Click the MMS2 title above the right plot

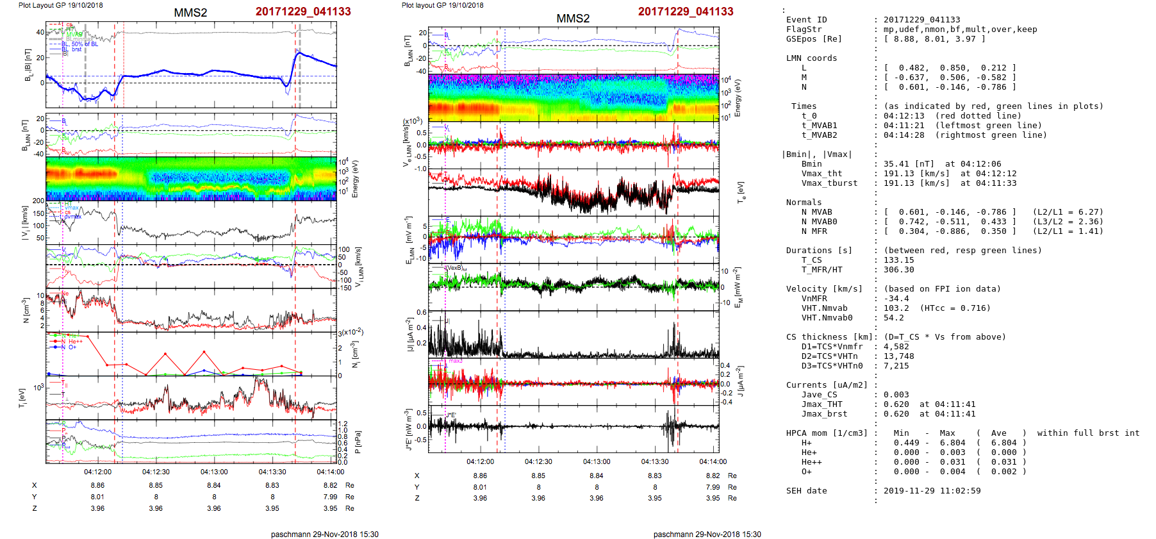point(573,19)
